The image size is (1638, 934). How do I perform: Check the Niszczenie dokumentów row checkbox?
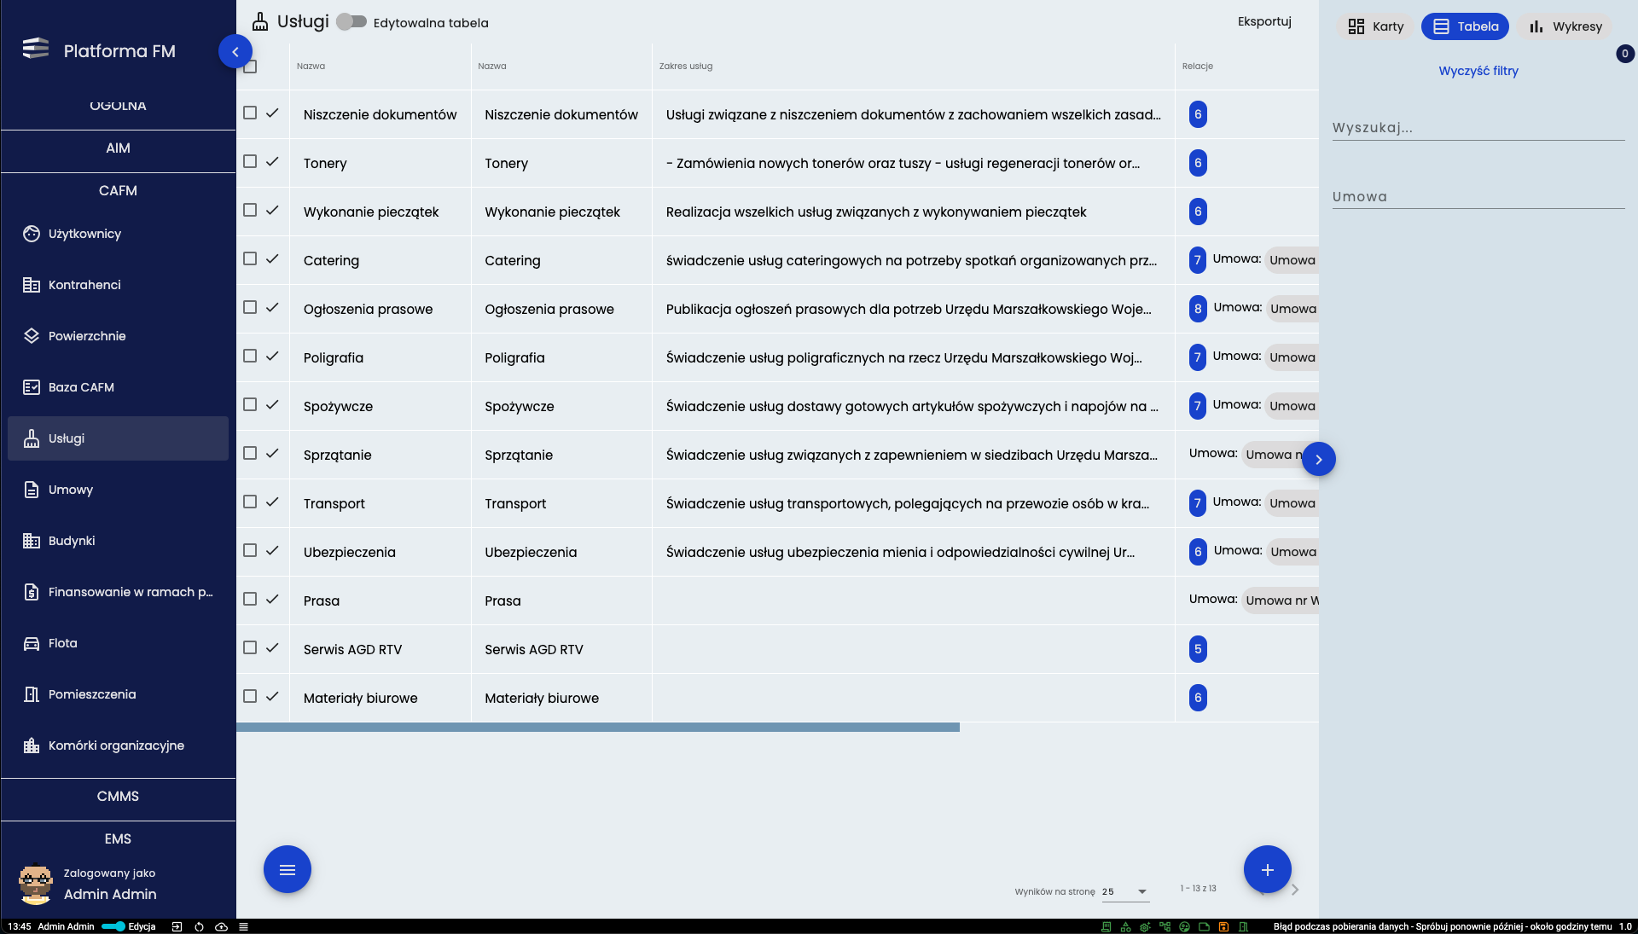[x=250, y=113]
